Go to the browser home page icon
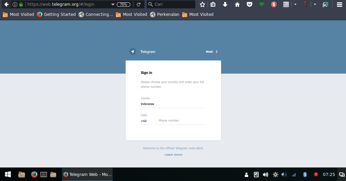This screenshot has height=181, width=346. (x=237, y=4)
